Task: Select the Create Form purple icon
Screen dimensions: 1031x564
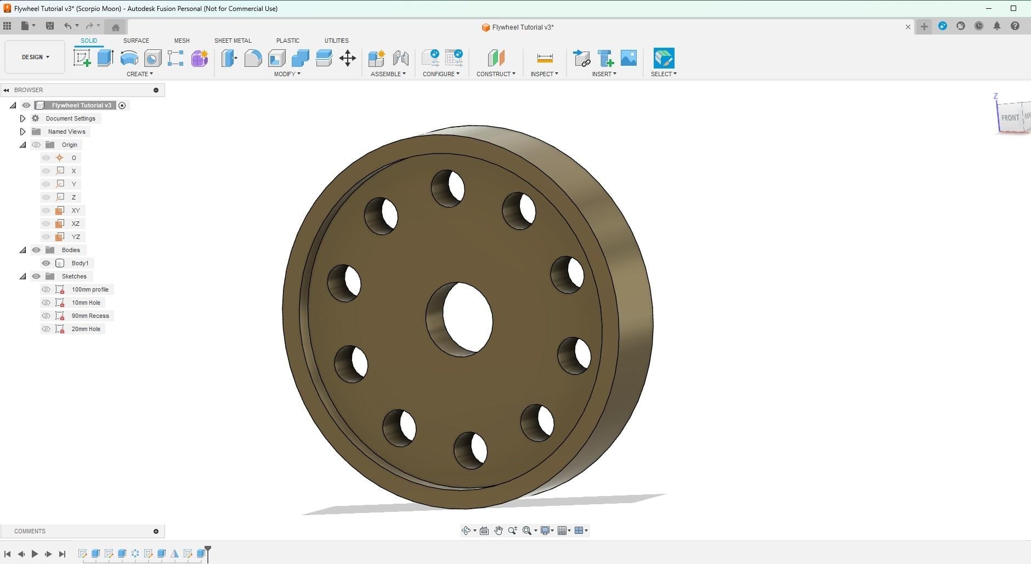Action: (x=199, y=58)
